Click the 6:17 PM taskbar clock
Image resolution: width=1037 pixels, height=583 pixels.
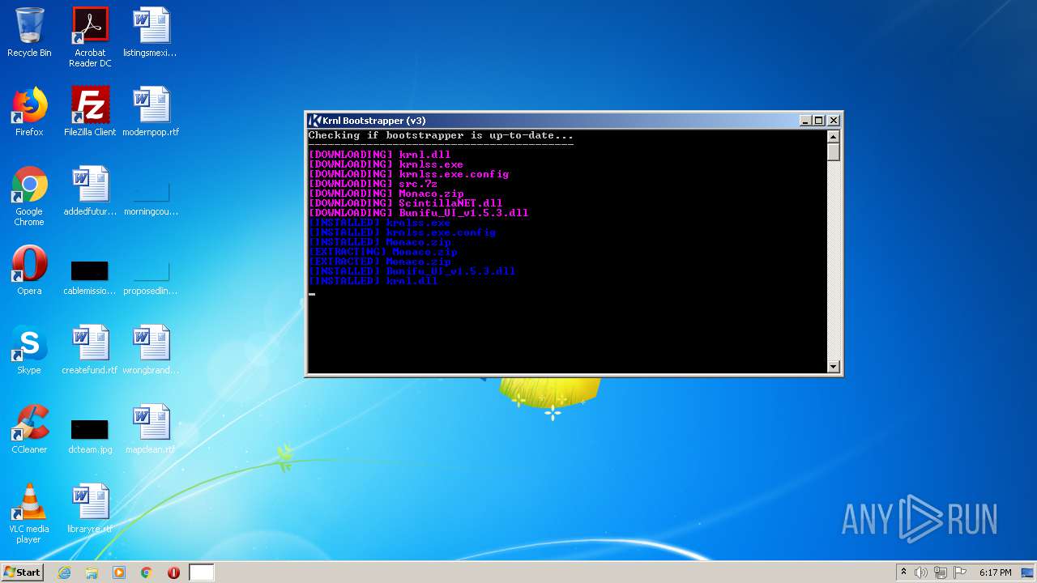tap(995, 572)
